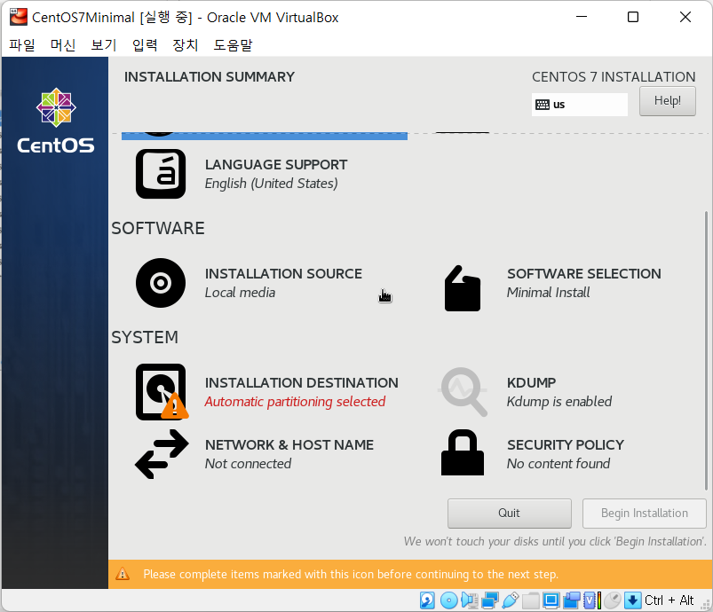Click mouse integration status icon
This screenshot has width=713, height=612.
613,600
